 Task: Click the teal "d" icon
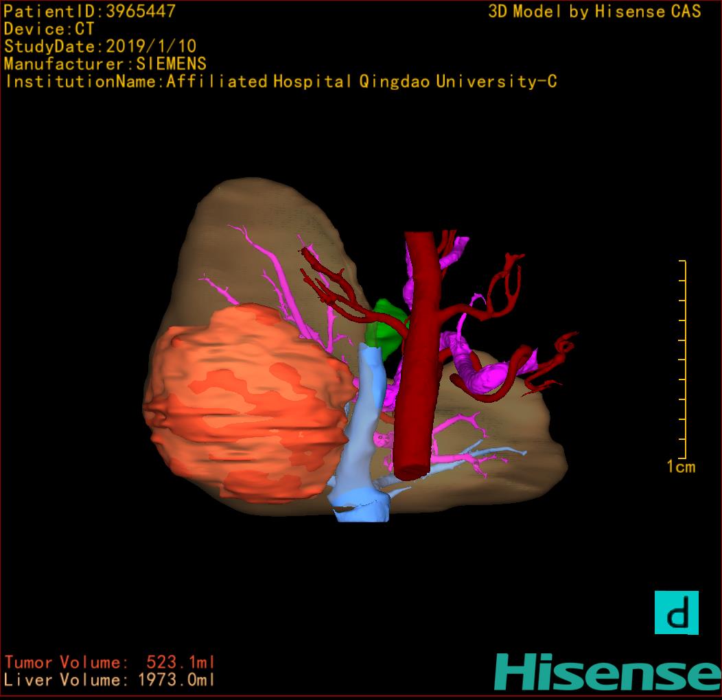tap(676, 612)
